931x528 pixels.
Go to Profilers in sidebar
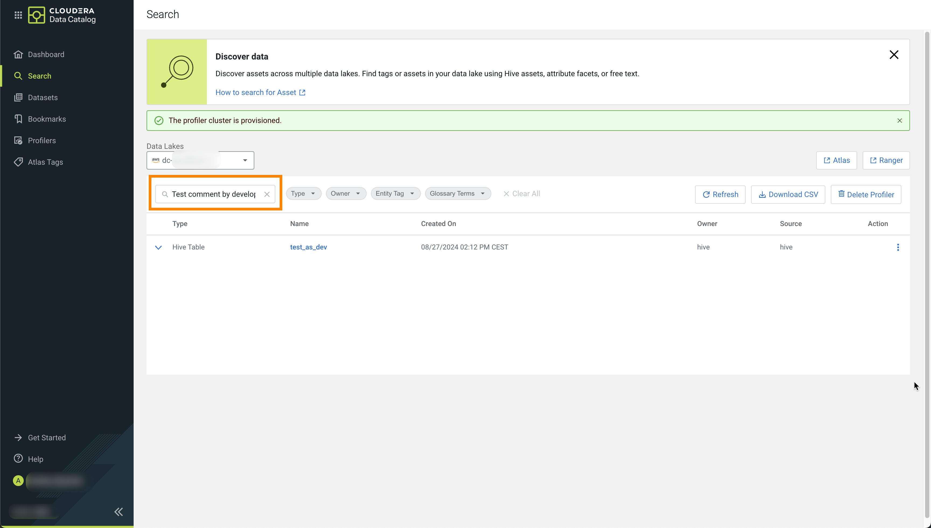point(42,141)
